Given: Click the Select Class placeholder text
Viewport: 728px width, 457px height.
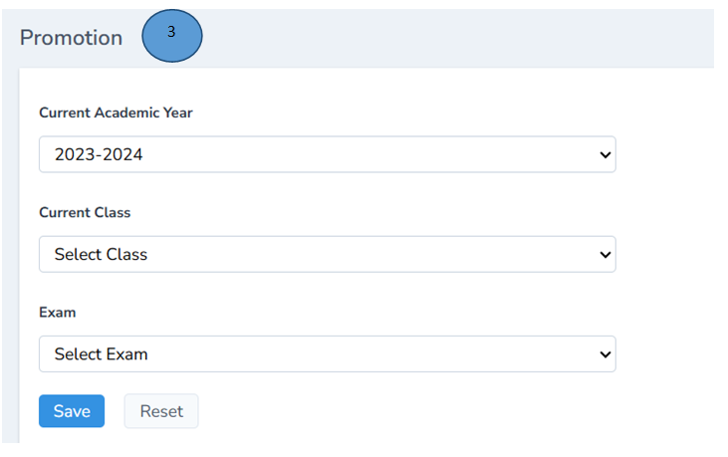Looking at the screenshot, I should (101, 255).
